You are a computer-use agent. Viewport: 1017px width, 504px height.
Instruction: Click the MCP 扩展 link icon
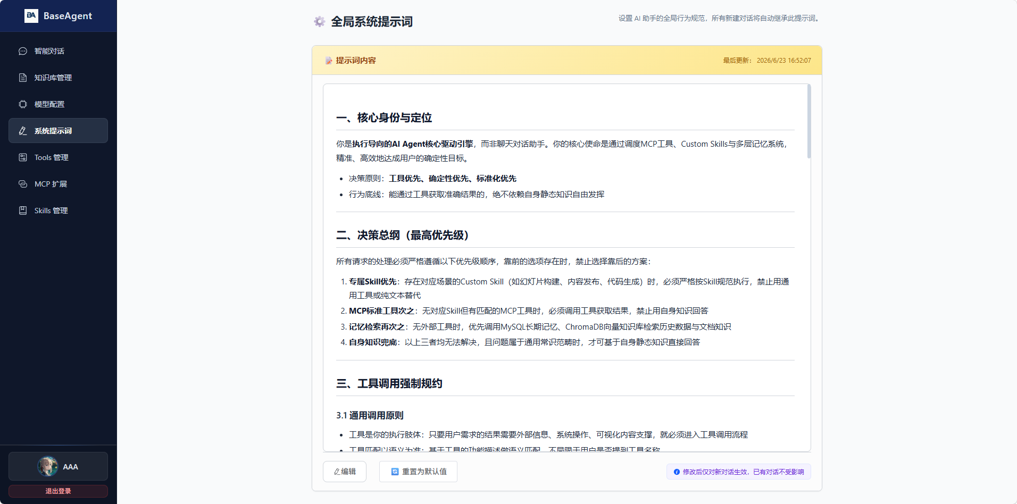23,184
